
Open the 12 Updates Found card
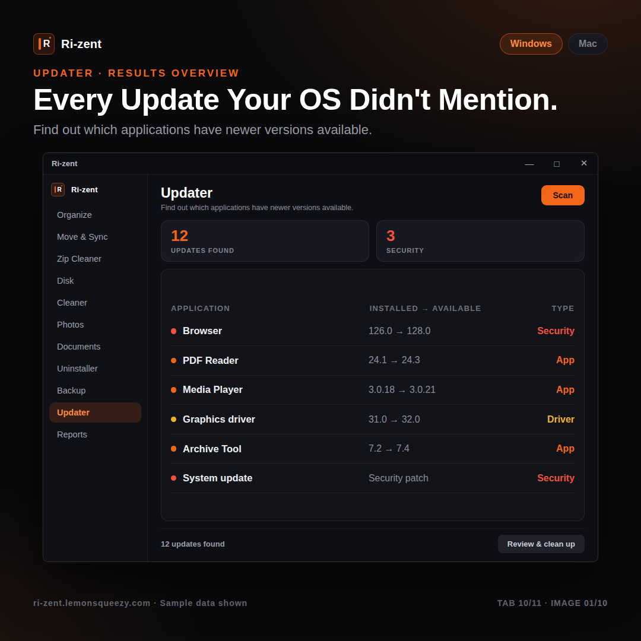click(265, 241)
